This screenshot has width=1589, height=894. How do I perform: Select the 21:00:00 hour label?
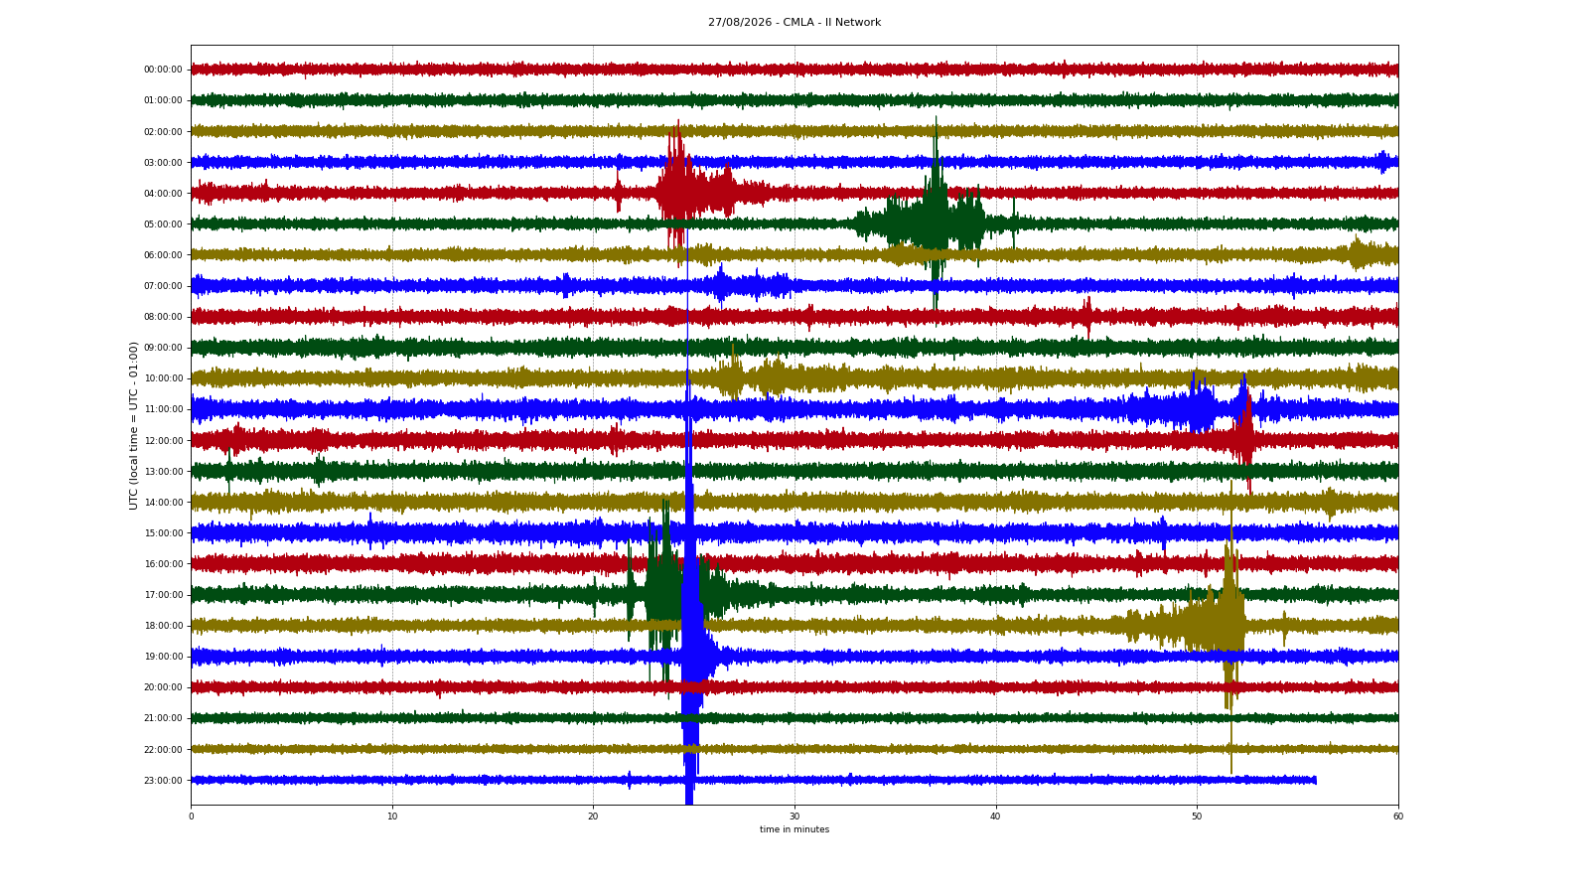click(163, 718)
